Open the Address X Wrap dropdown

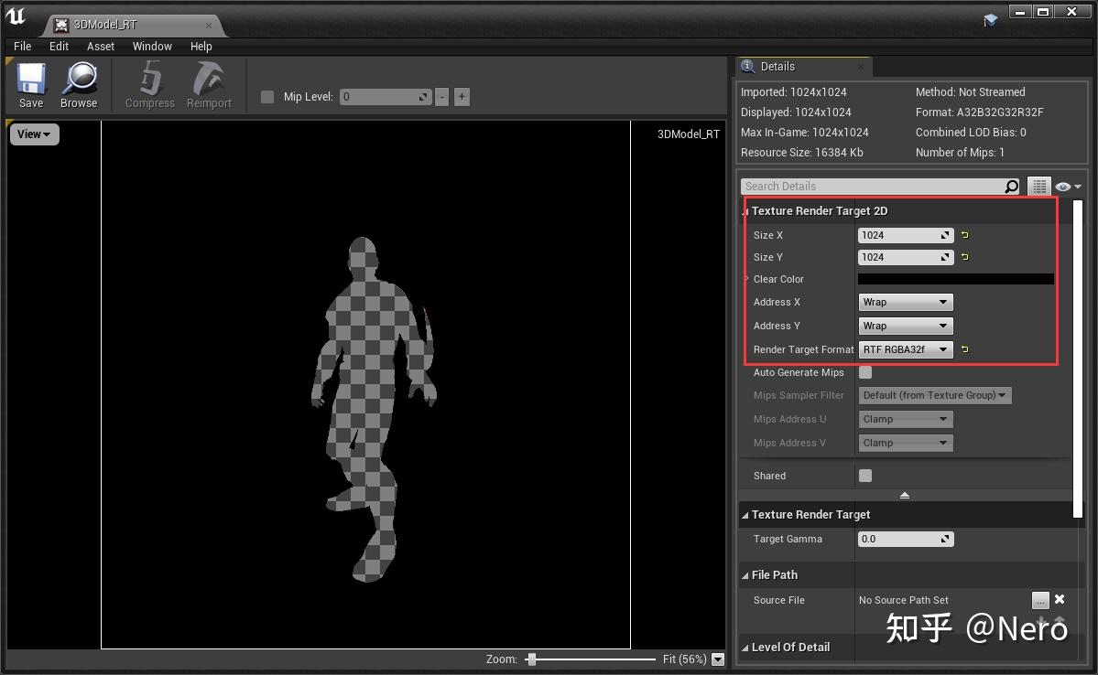click(905, 302)
